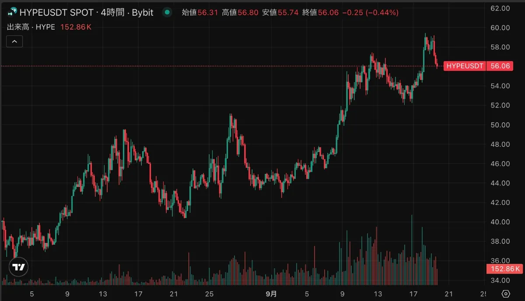Image resolution: width=525 pixels, height=301 pixels.
Task: Click the 9月 label on time axis
Action: [271, 294]
